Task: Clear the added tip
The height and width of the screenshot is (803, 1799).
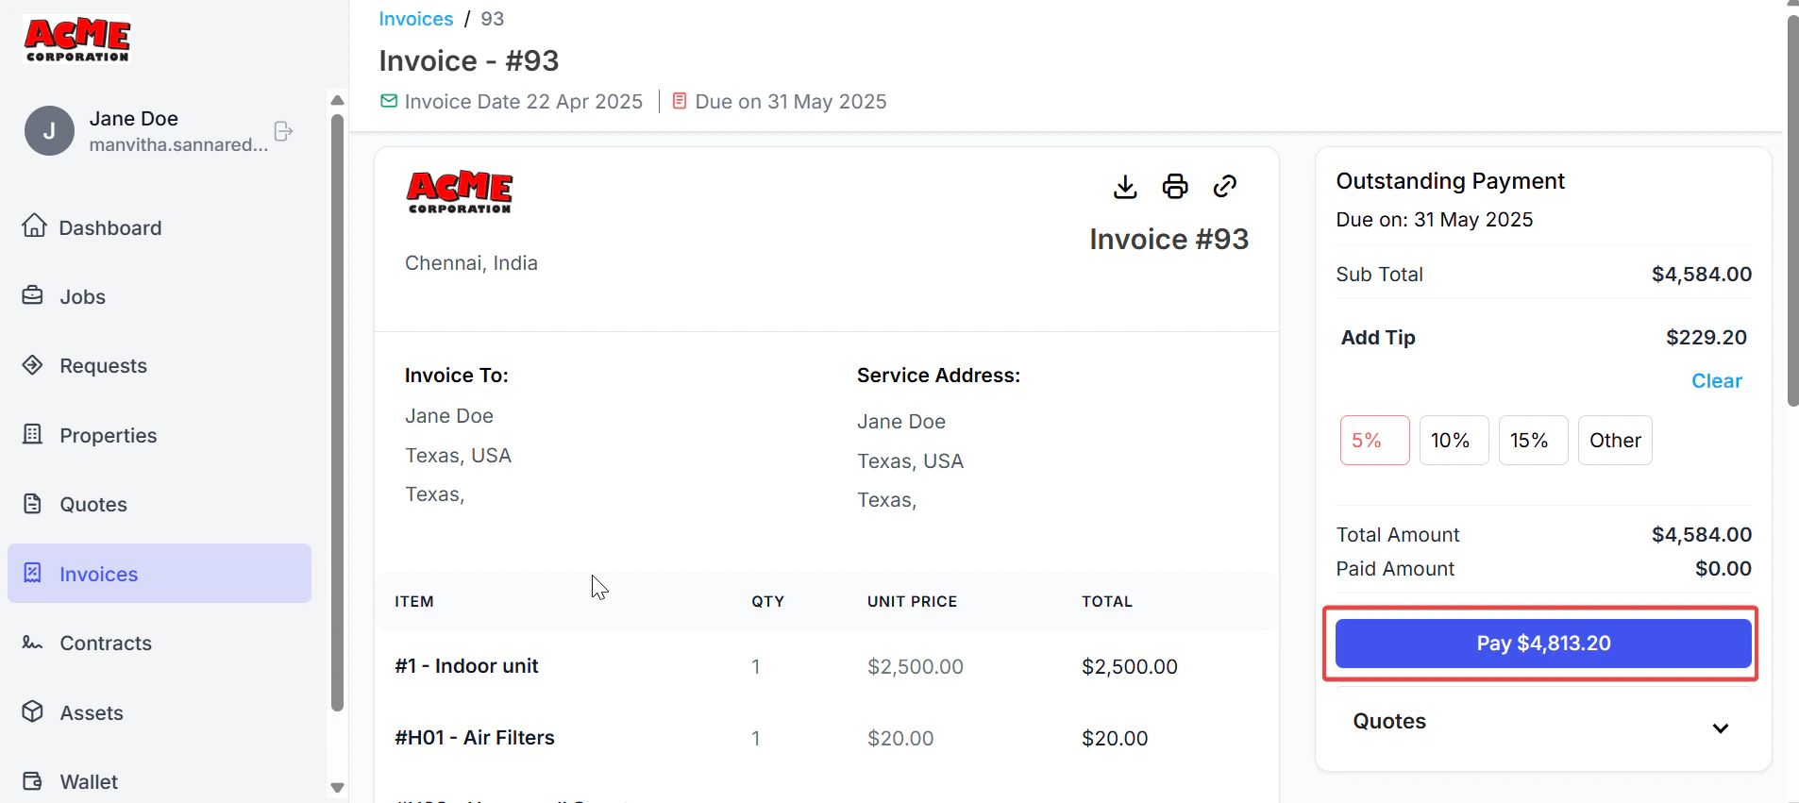Action: pos(1716,381)
